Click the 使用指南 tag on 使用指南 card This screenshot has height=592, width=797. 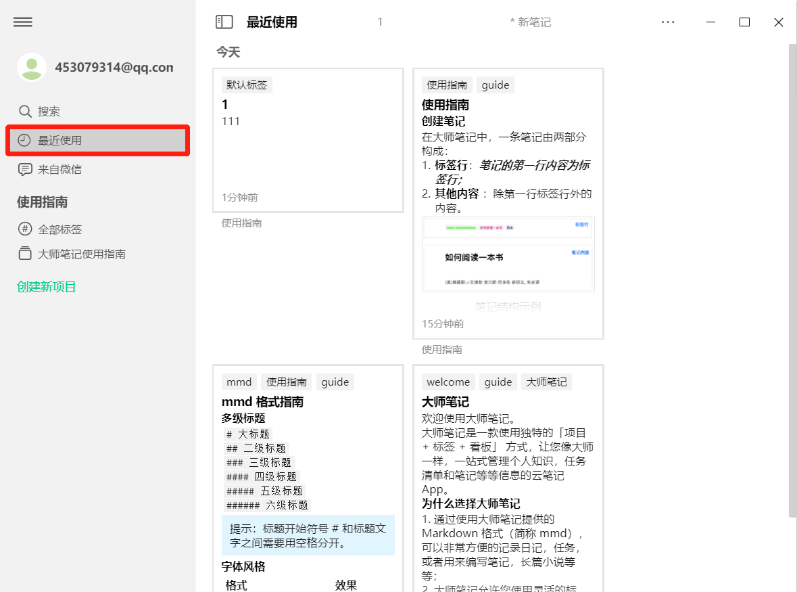(x=447, y=85)
